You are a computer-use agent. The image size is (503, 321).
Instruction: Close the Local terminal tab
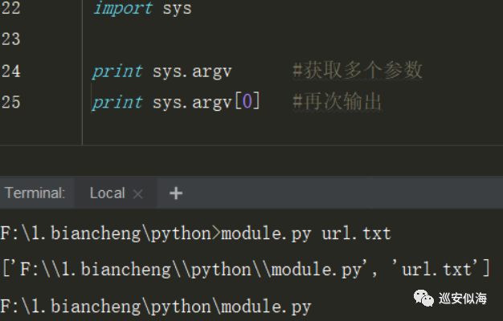point(138,194)
